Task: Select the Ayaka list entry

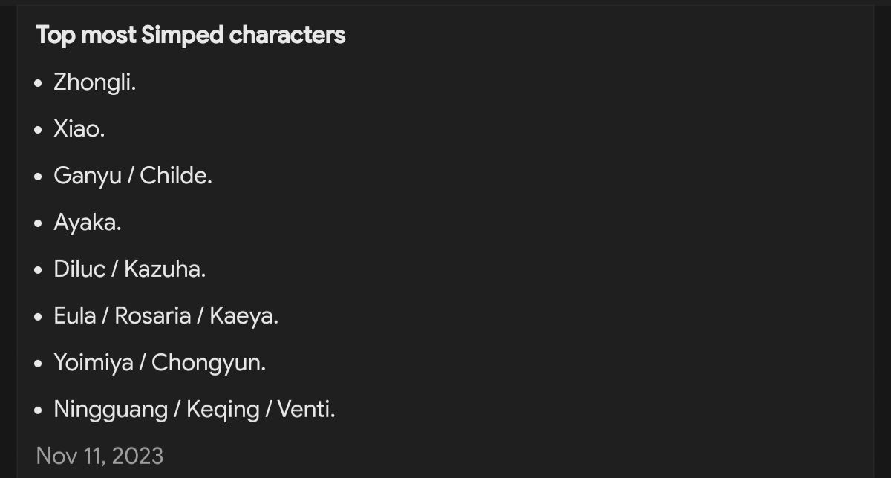Action: [x=87, y=223]
